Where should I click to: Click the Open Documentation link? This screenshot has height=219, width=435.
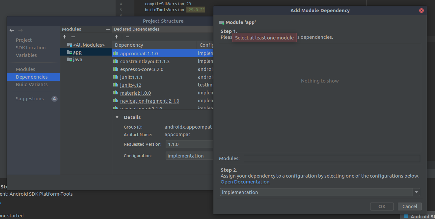(x=245, y=182)
